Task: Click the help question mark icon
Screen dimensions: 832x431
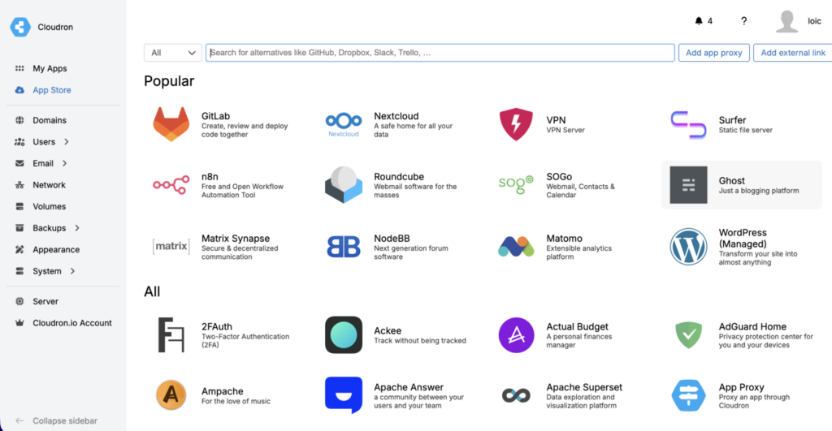Action: pyautogui.click(x=743, y=20)
